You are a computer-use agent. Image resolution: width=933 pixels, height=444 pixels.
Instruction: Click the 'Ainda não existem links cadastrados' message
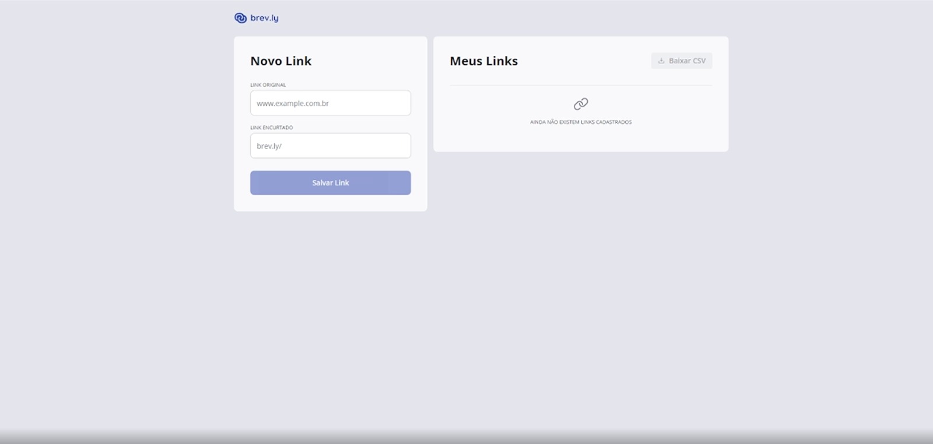580,122
